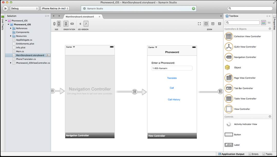Screen dimensions: 277x157
Task: Pick the Tab Bar Controller icon
Action: click(x=229, y=88)
